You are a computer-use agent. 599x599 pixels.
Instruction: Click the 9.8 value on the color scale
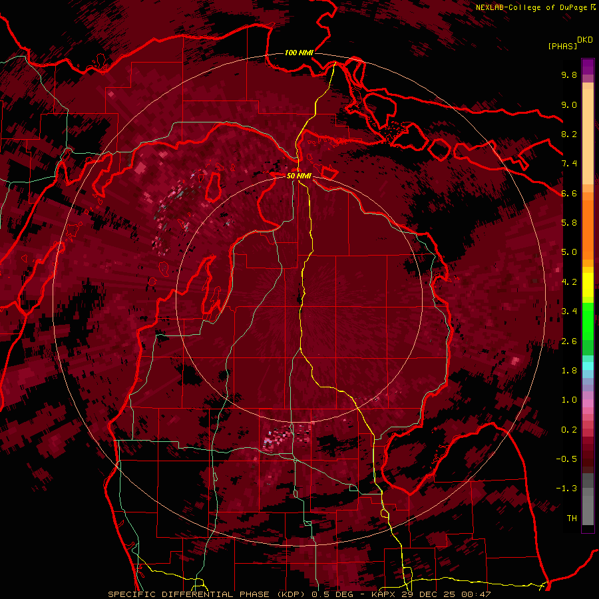pos(569,75)
